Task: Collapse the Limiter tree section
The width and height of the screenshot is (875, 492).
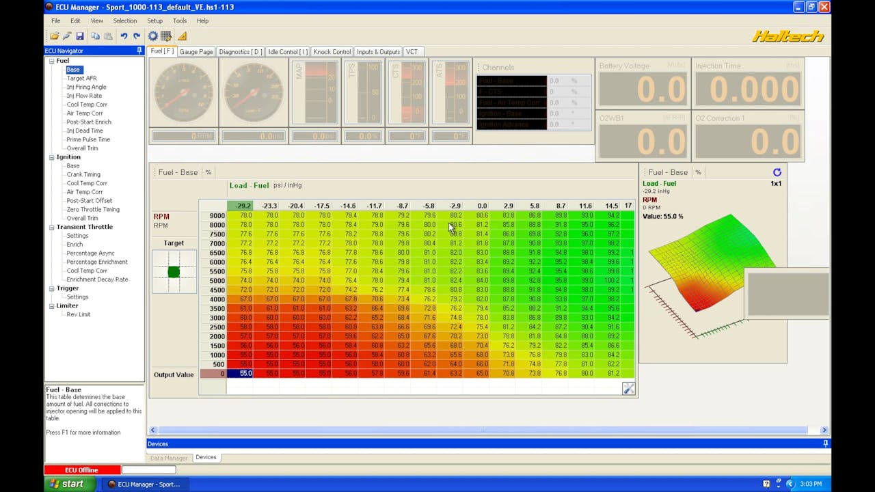Action: click(51, 305)
